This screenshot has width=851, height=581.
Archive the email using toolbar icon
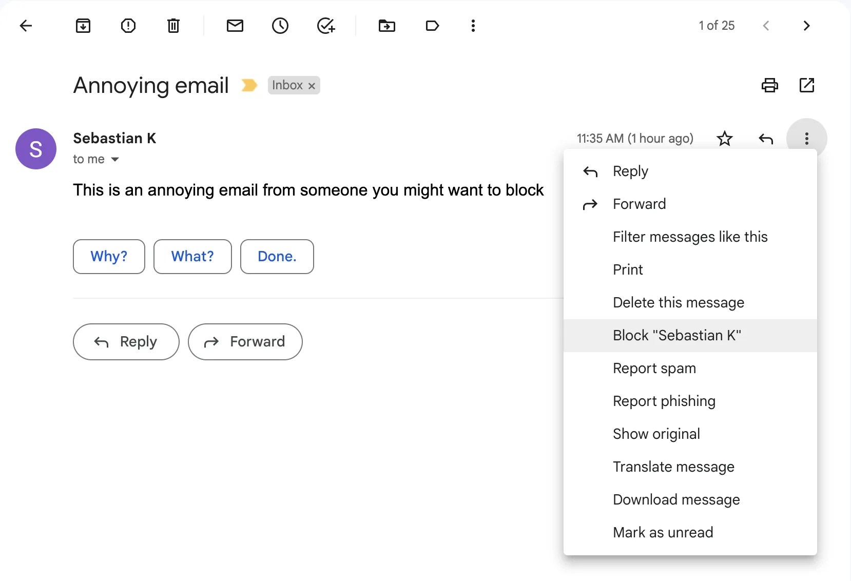pyautogui.click(x=83, y=26)
